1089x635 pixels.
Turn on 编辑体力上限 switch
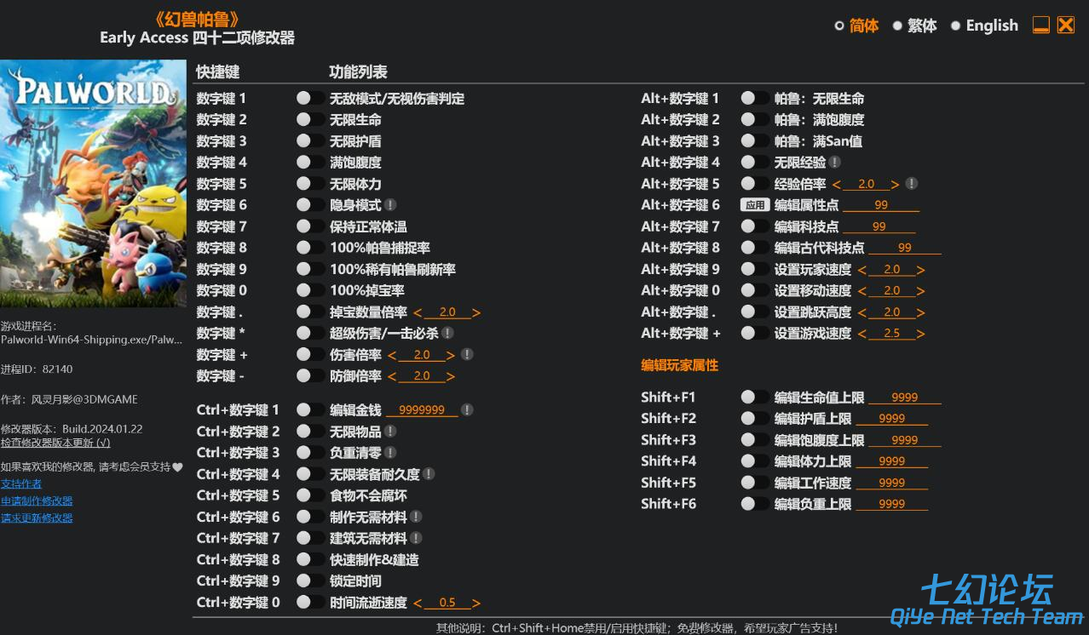pyautogui.click(x=755, y=461)
